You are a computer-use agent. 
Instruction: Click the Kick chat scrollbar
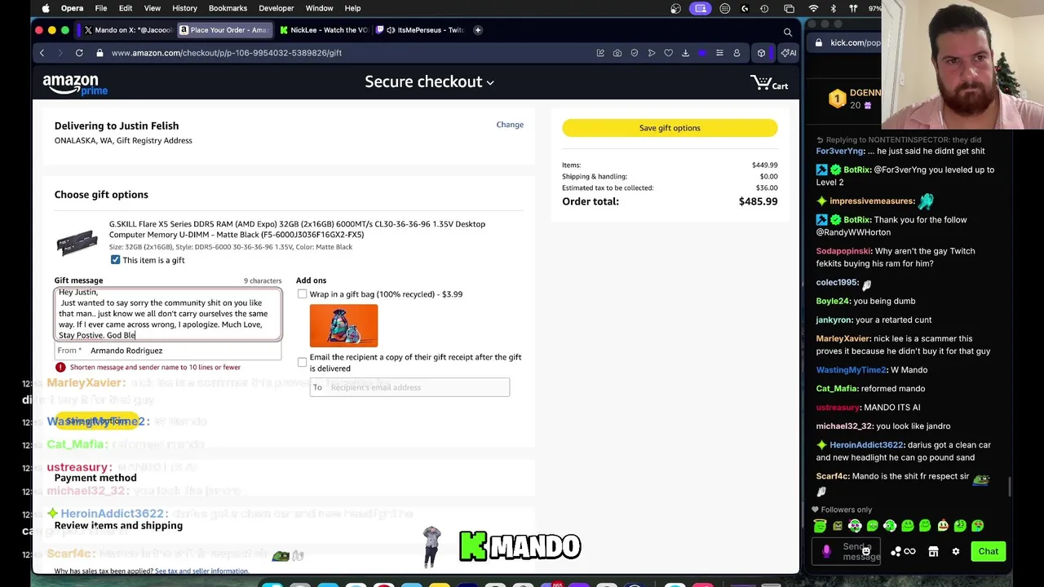[1010, 486]
